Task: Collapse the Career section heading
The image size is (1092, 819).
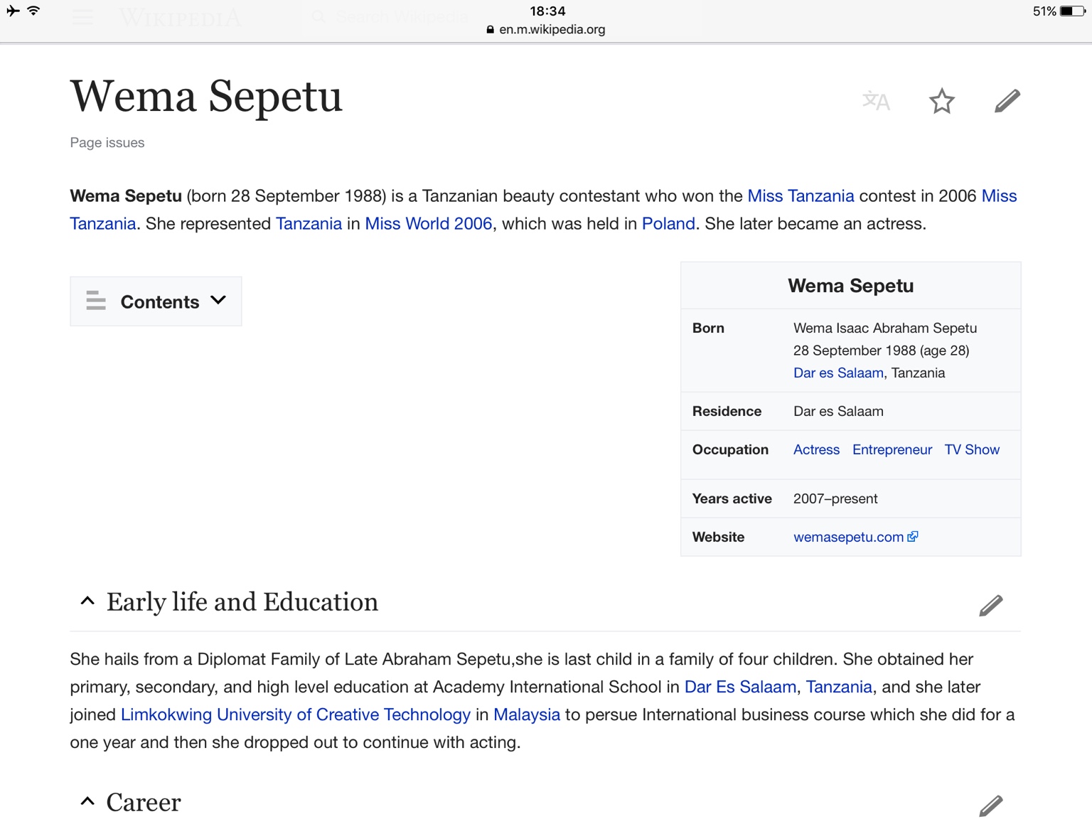Action: 87,802
